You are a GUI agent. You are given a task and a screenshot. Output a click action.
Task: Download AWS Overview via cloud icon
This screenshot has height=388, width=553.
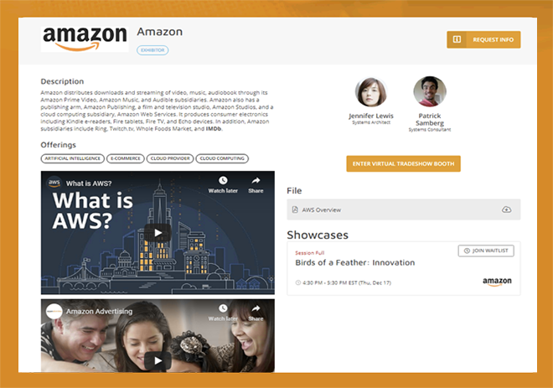pos(506,210)
